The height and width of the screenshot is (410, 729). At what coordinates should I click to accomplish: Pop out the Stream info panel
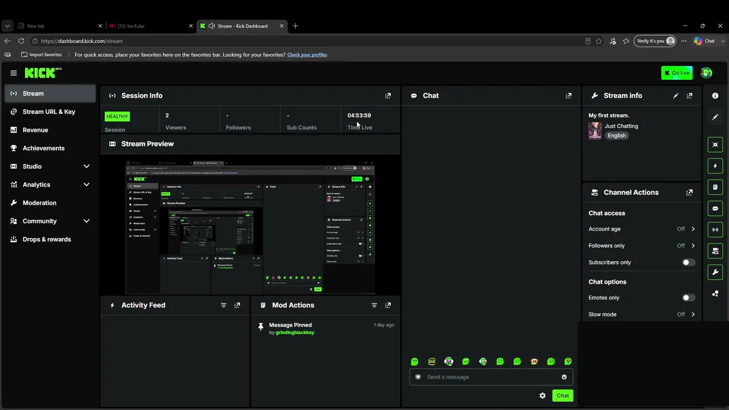point(689,96)
